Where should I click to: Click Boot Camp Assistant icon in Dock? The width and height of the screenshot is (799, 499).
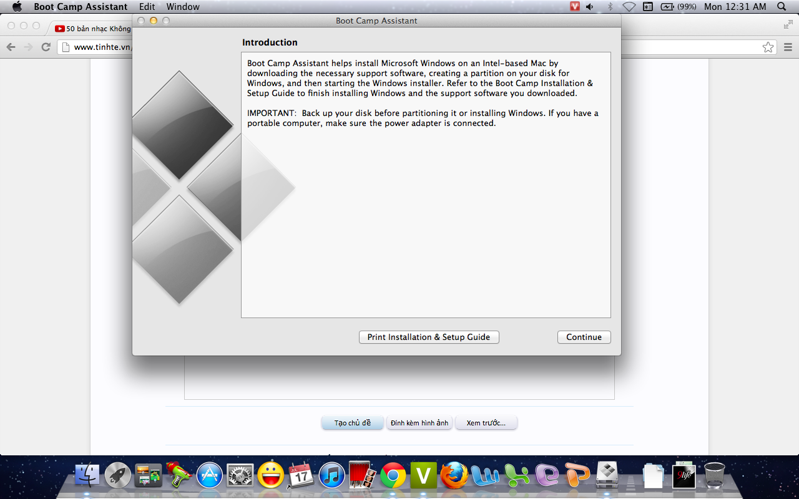coord(607,476)
